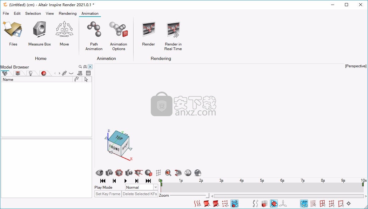The image size is (368, 209).
Task: Click the sphere with red box view icon
Action: click(149, 173)
